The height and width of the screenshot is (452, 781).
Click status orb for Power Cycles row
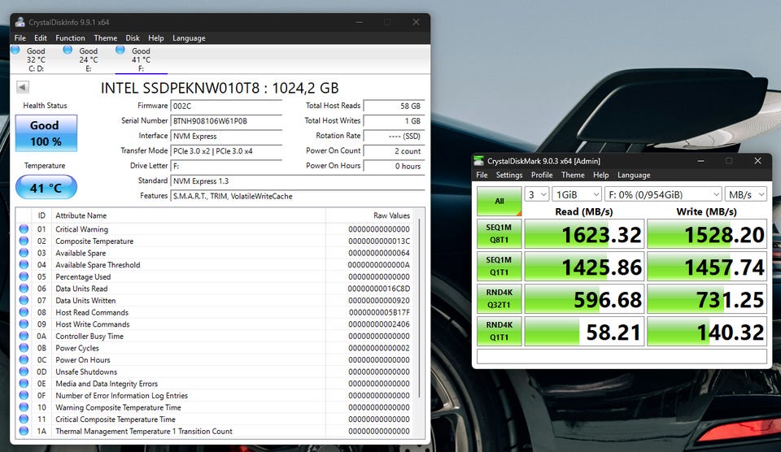(x=24, y=348)
